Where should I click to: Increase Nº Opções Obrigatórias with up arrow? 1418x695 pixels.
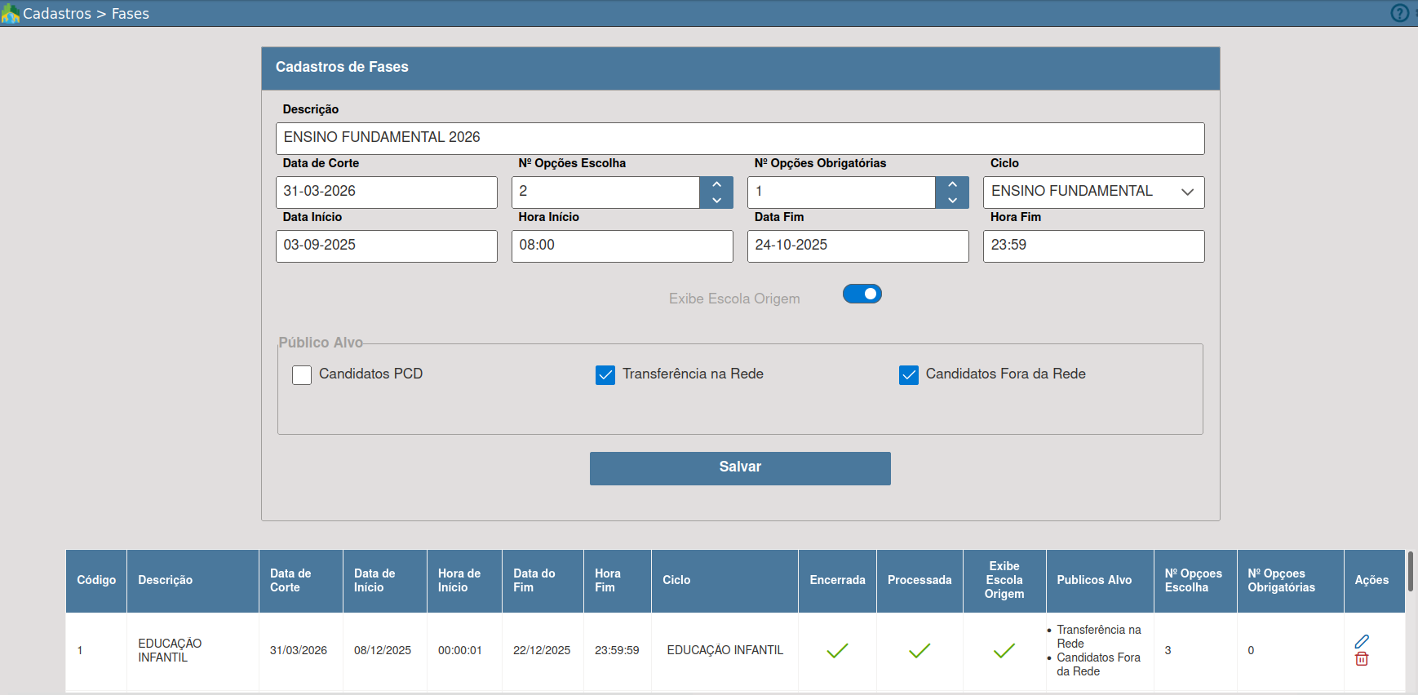point(952,184)
